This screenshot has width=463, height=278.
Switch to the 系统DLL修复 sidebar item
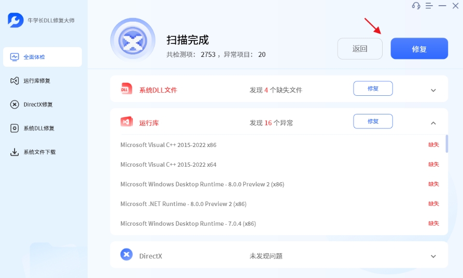43,128
